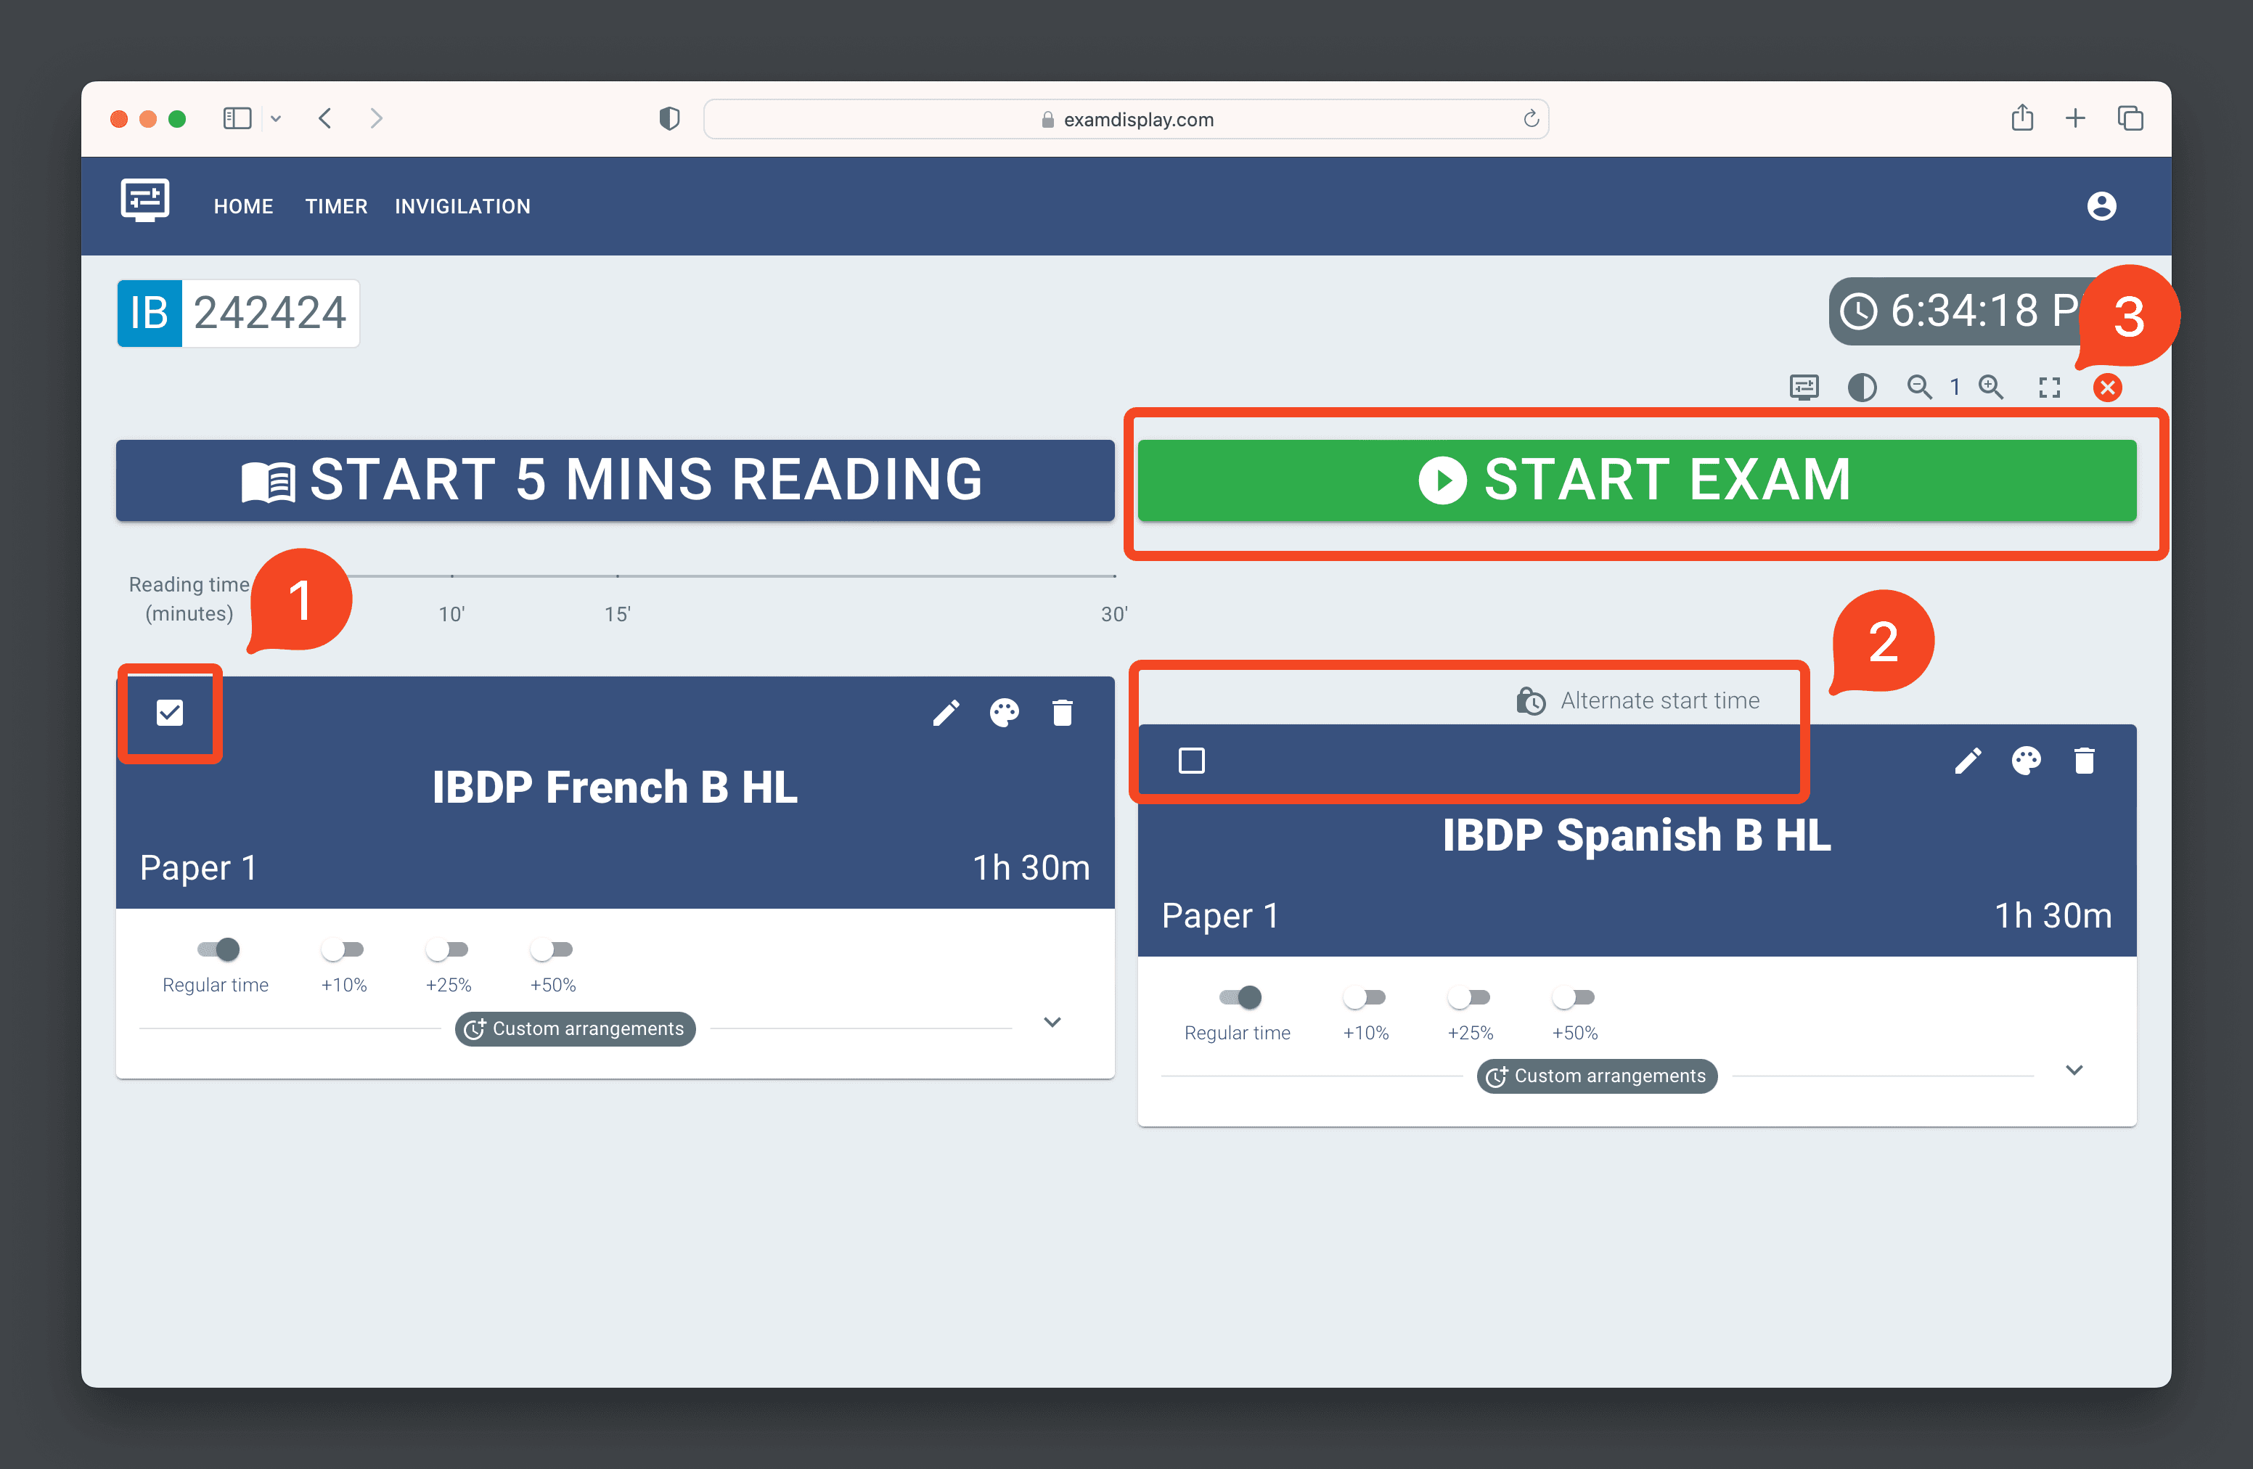Edit the IBDP French B HL exam
Screen dimensions: 2253x1469
(x=946, y=713)
